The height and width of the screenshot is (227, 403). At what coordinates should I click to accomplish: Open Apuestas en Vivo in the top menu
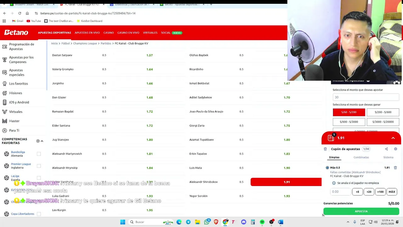tap(87, 33)
